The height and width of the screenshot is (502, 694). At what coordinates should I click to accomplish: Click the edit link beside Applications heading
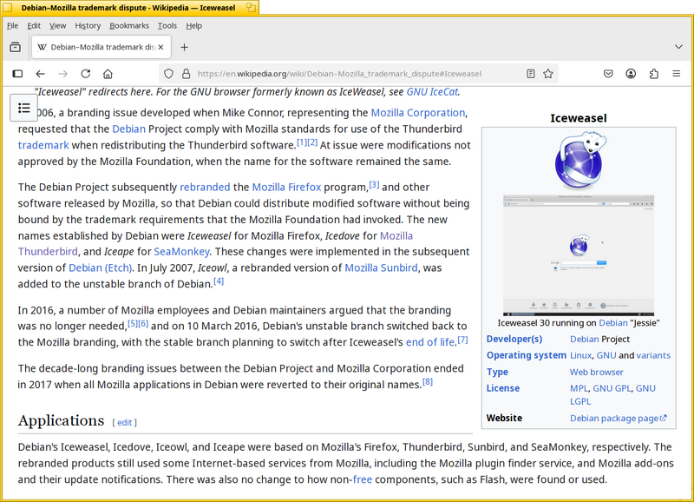coord(125,422)
